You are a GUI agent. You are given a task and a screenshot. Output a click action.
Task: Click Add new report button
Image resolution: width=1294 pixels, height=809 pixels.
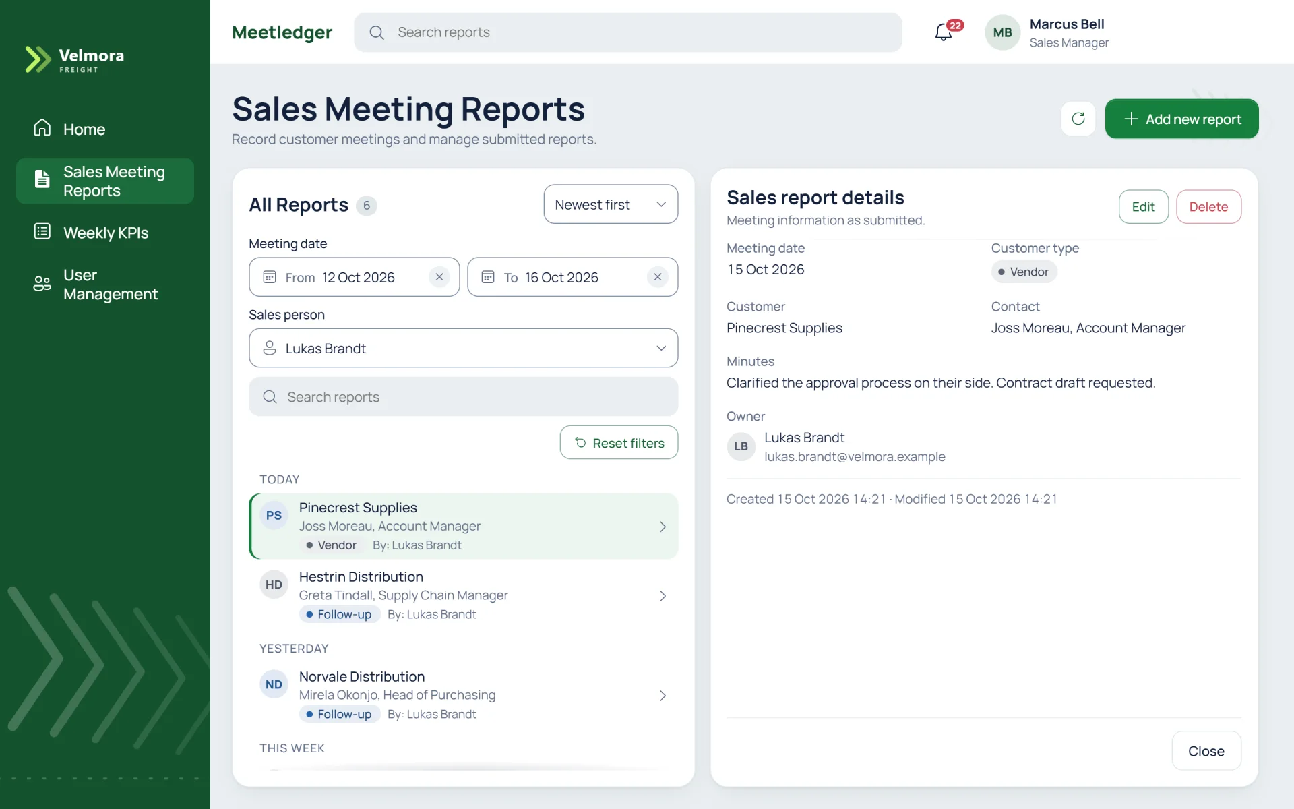click(1181, 119)
